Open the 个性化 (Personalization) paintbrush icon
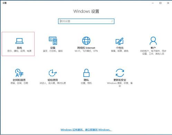The width and height of the screenshot is (172, 135). point(120,41)
